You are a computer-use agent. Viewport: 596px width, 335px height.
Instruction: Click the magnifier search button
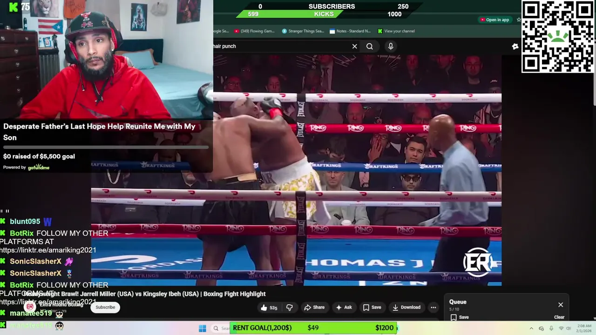pos(370,46)
